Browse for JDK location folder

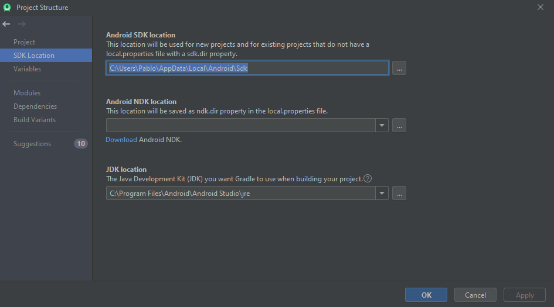(x=399, y=193)
